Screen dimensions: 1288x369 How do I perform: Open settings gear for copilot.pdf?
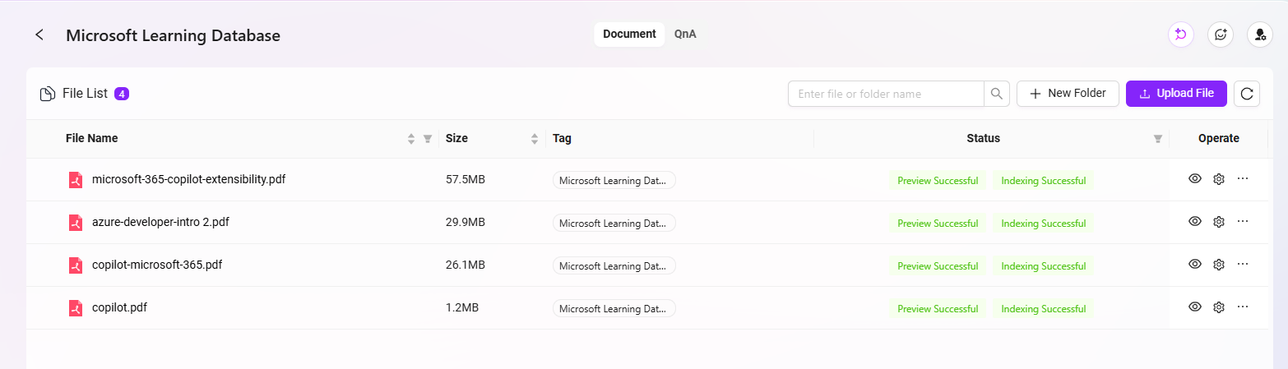(1219, 307)
